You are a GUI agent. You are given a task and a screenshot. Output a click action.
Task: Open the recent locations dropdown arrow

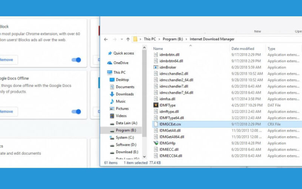[x=122, y=39]
